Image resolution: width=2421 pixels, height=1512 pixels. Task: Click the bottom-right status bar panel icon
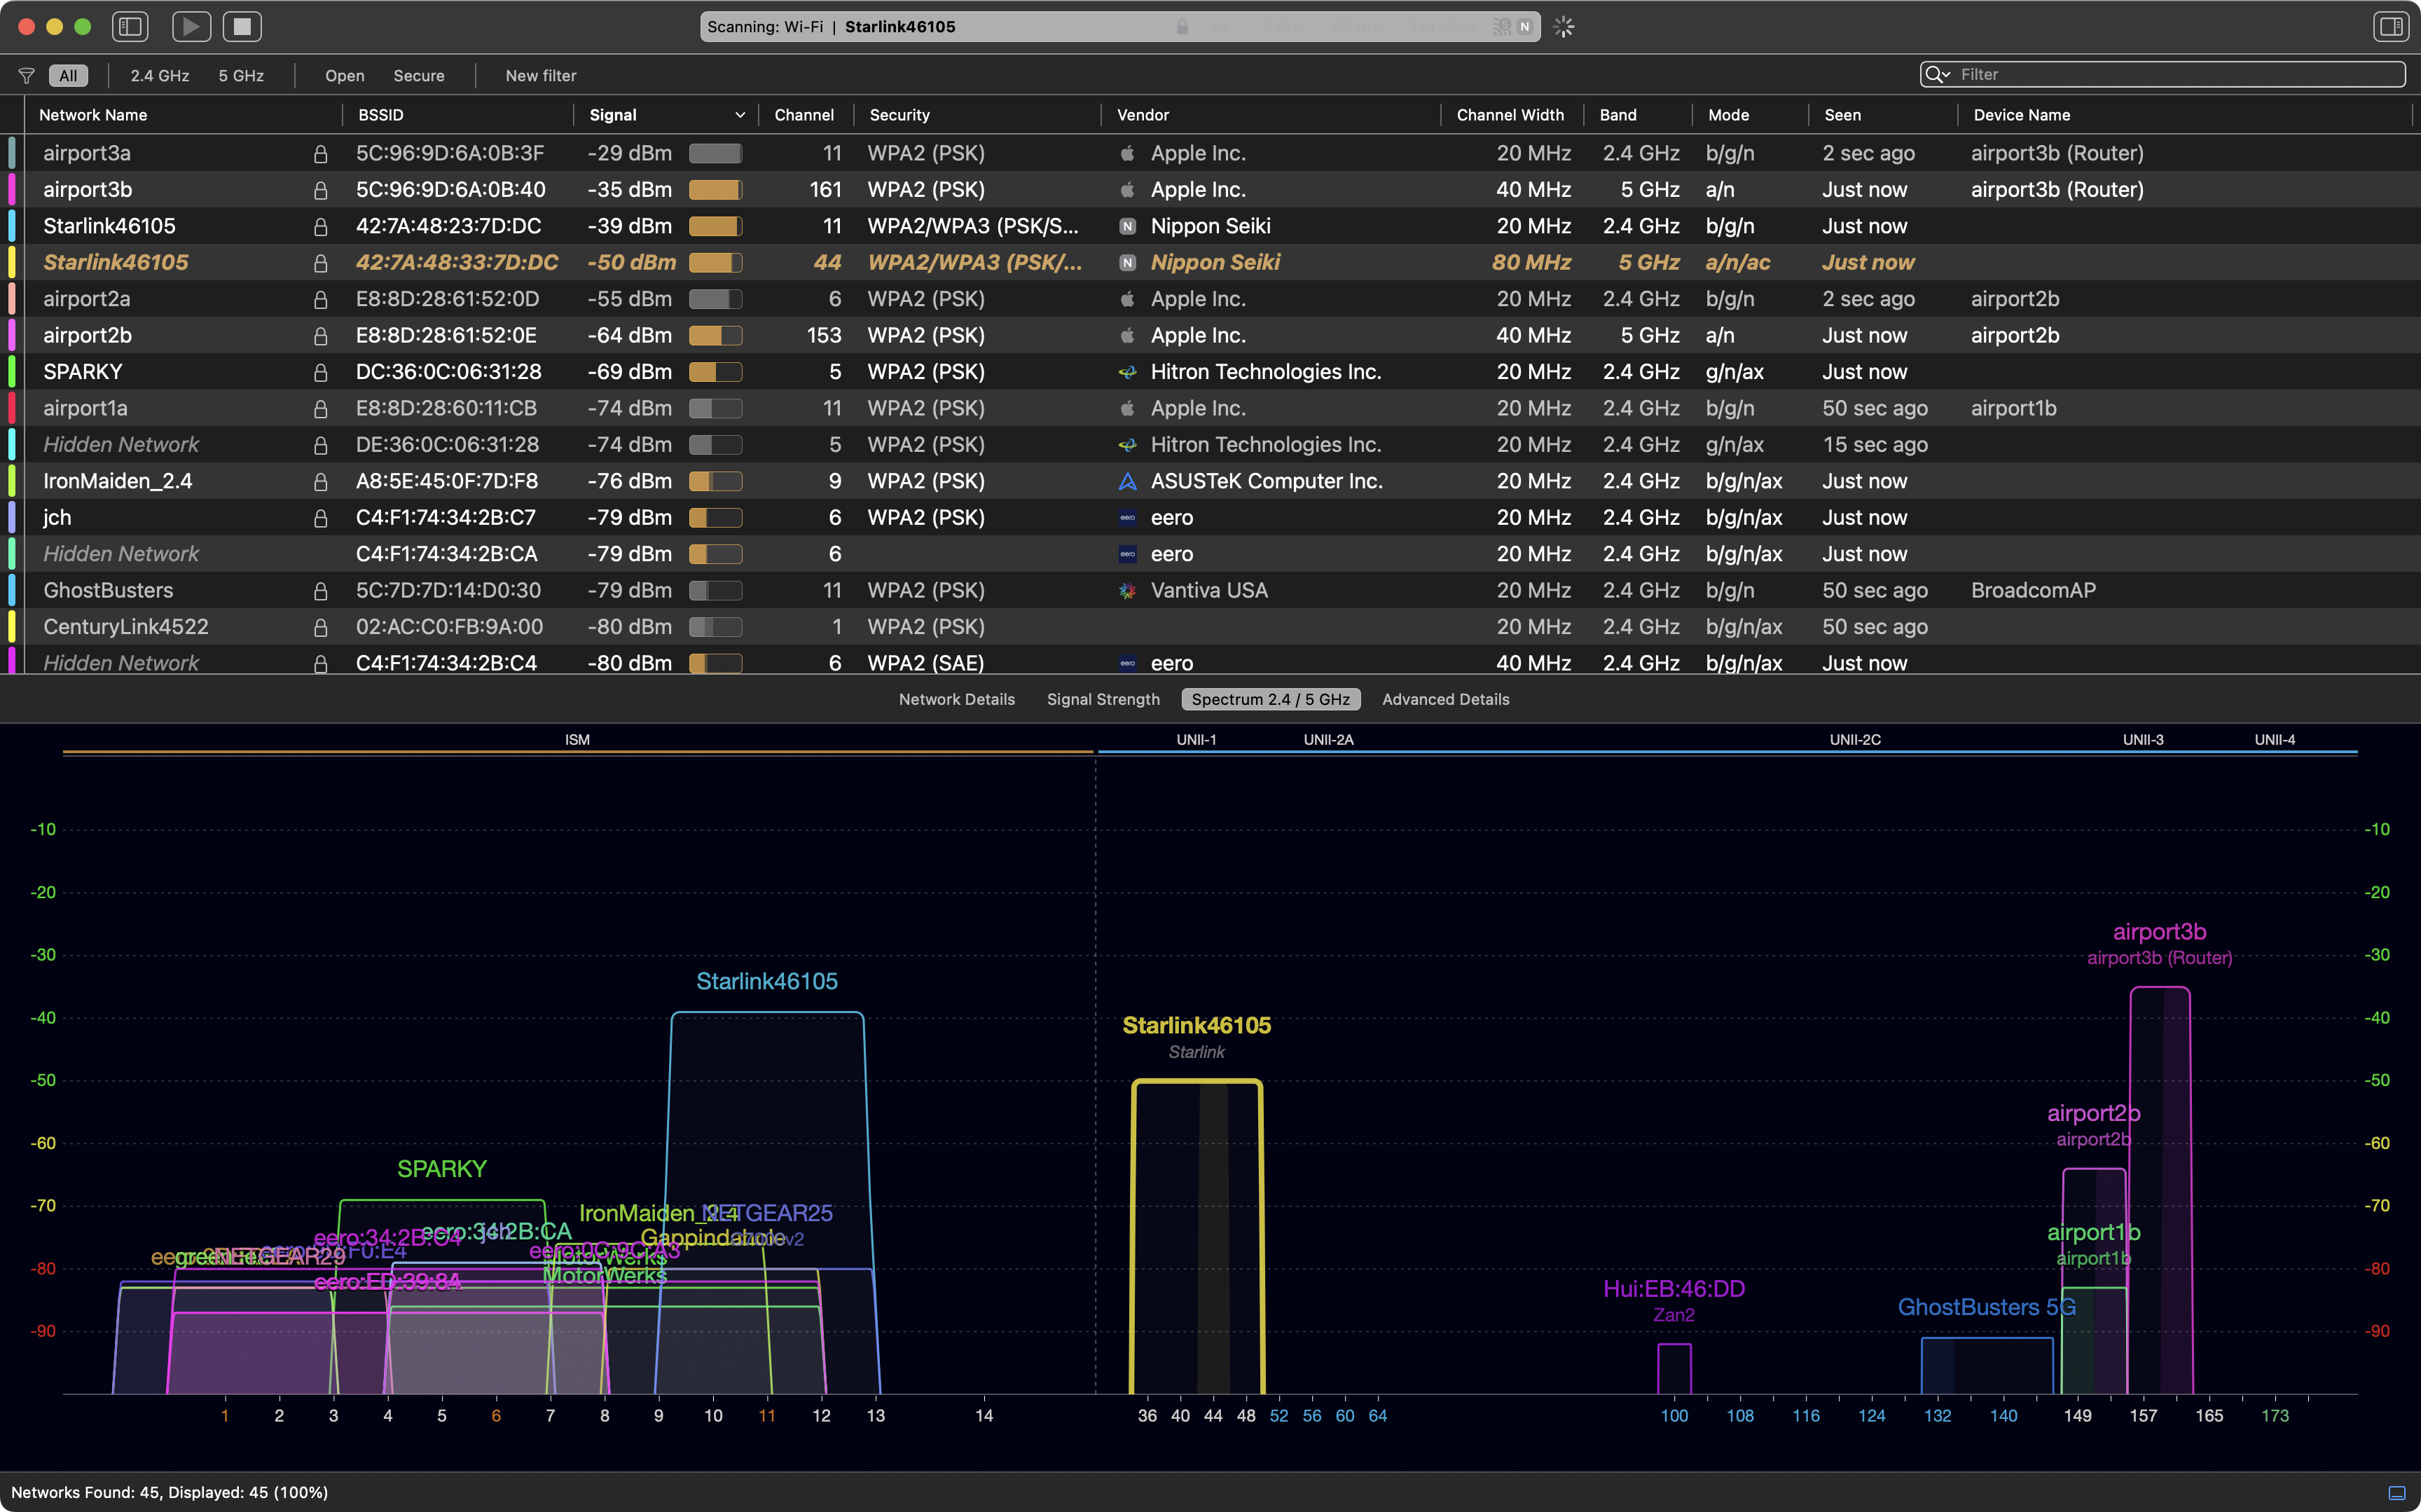click(2396, 1493)
